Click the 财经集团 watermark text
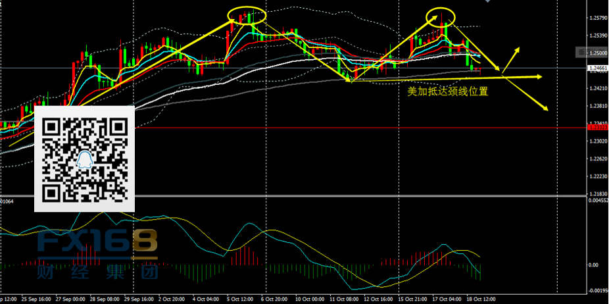This screenshot has width=609, height=304. pos(97,270)
